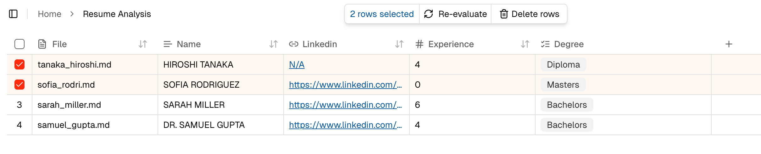This screenshot has width=761, height=154.
Task: Sort the Experience column
Action: 525,44
